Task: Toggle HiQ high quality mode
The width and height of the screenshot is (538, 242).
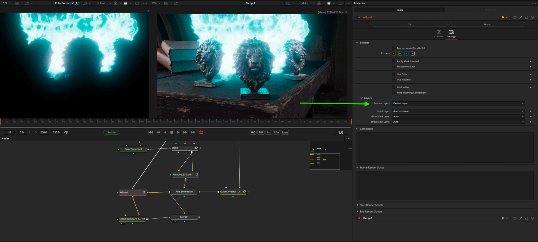Action: click(x=253, y=132)
